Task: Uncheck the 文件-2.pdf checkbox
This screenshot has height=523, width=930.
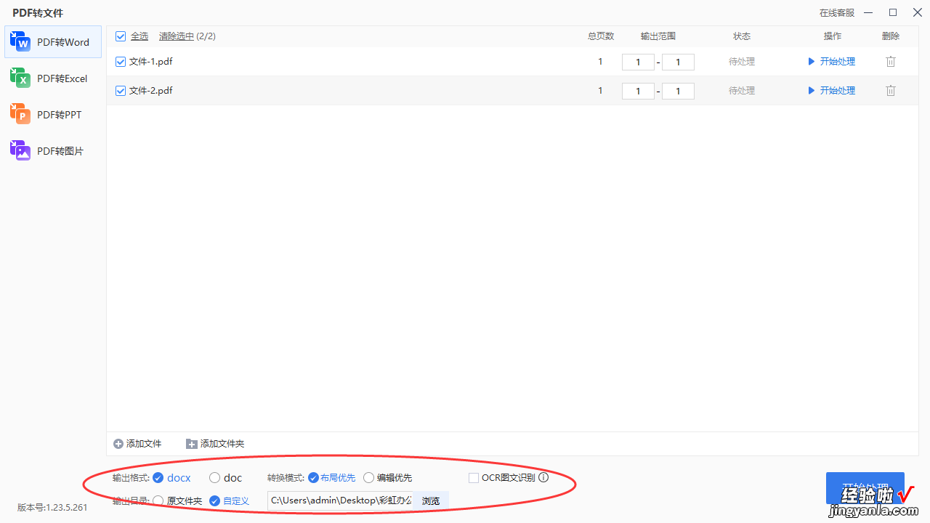Action: pyautogui.click(x=121, y=91)
